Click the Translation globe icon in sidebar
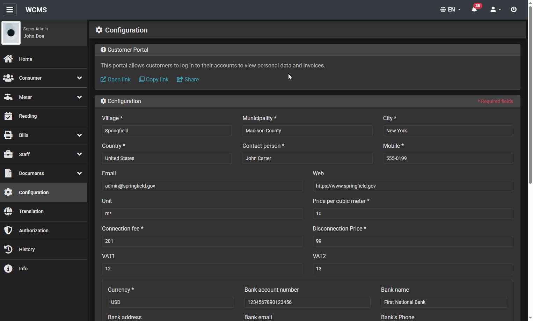This screenshot has width=533, height=321. (x=8, y=211)
